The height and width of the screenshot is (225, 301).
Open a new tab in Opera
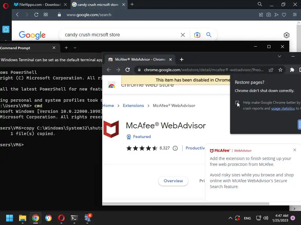click(132, 4)
